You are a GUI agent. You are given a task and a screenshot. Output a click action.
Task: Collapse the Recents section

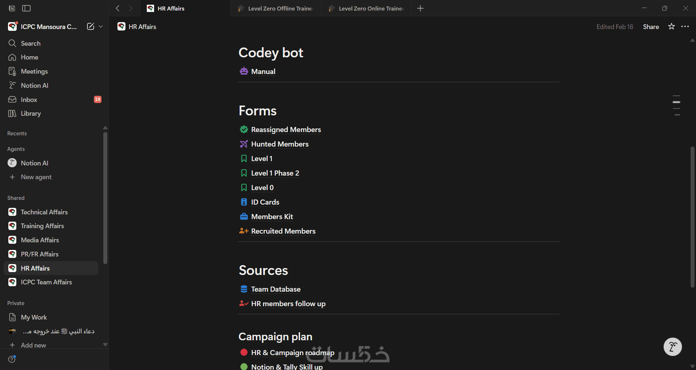(17, 133)
